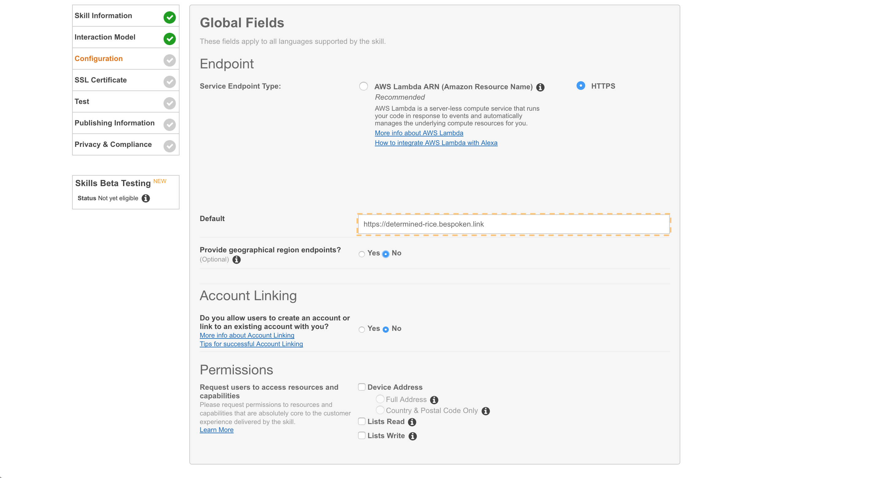Click the Endpoint section heading
Screen dimensions: 873x478
[227, 64]
